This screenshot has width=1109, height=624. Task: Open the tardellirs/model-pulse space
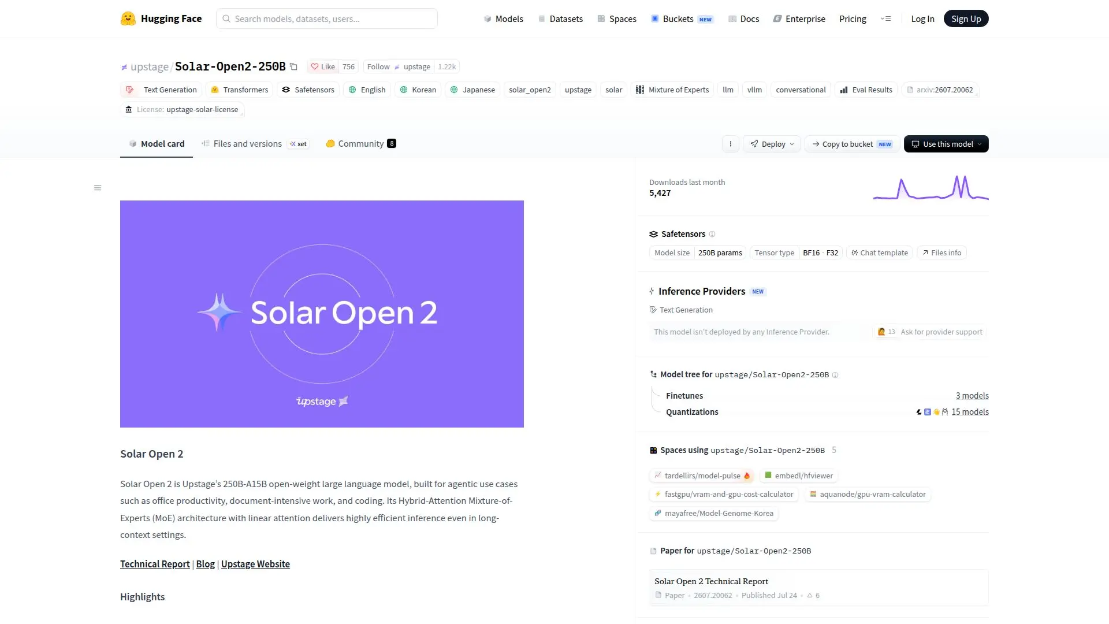pos(702,476)
